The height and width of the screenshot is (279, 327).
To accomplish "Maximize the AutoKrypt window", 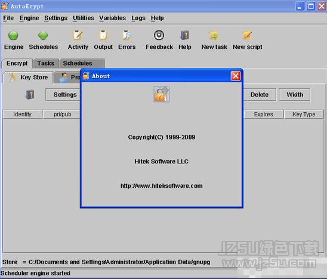I will [x=311, y=6].
